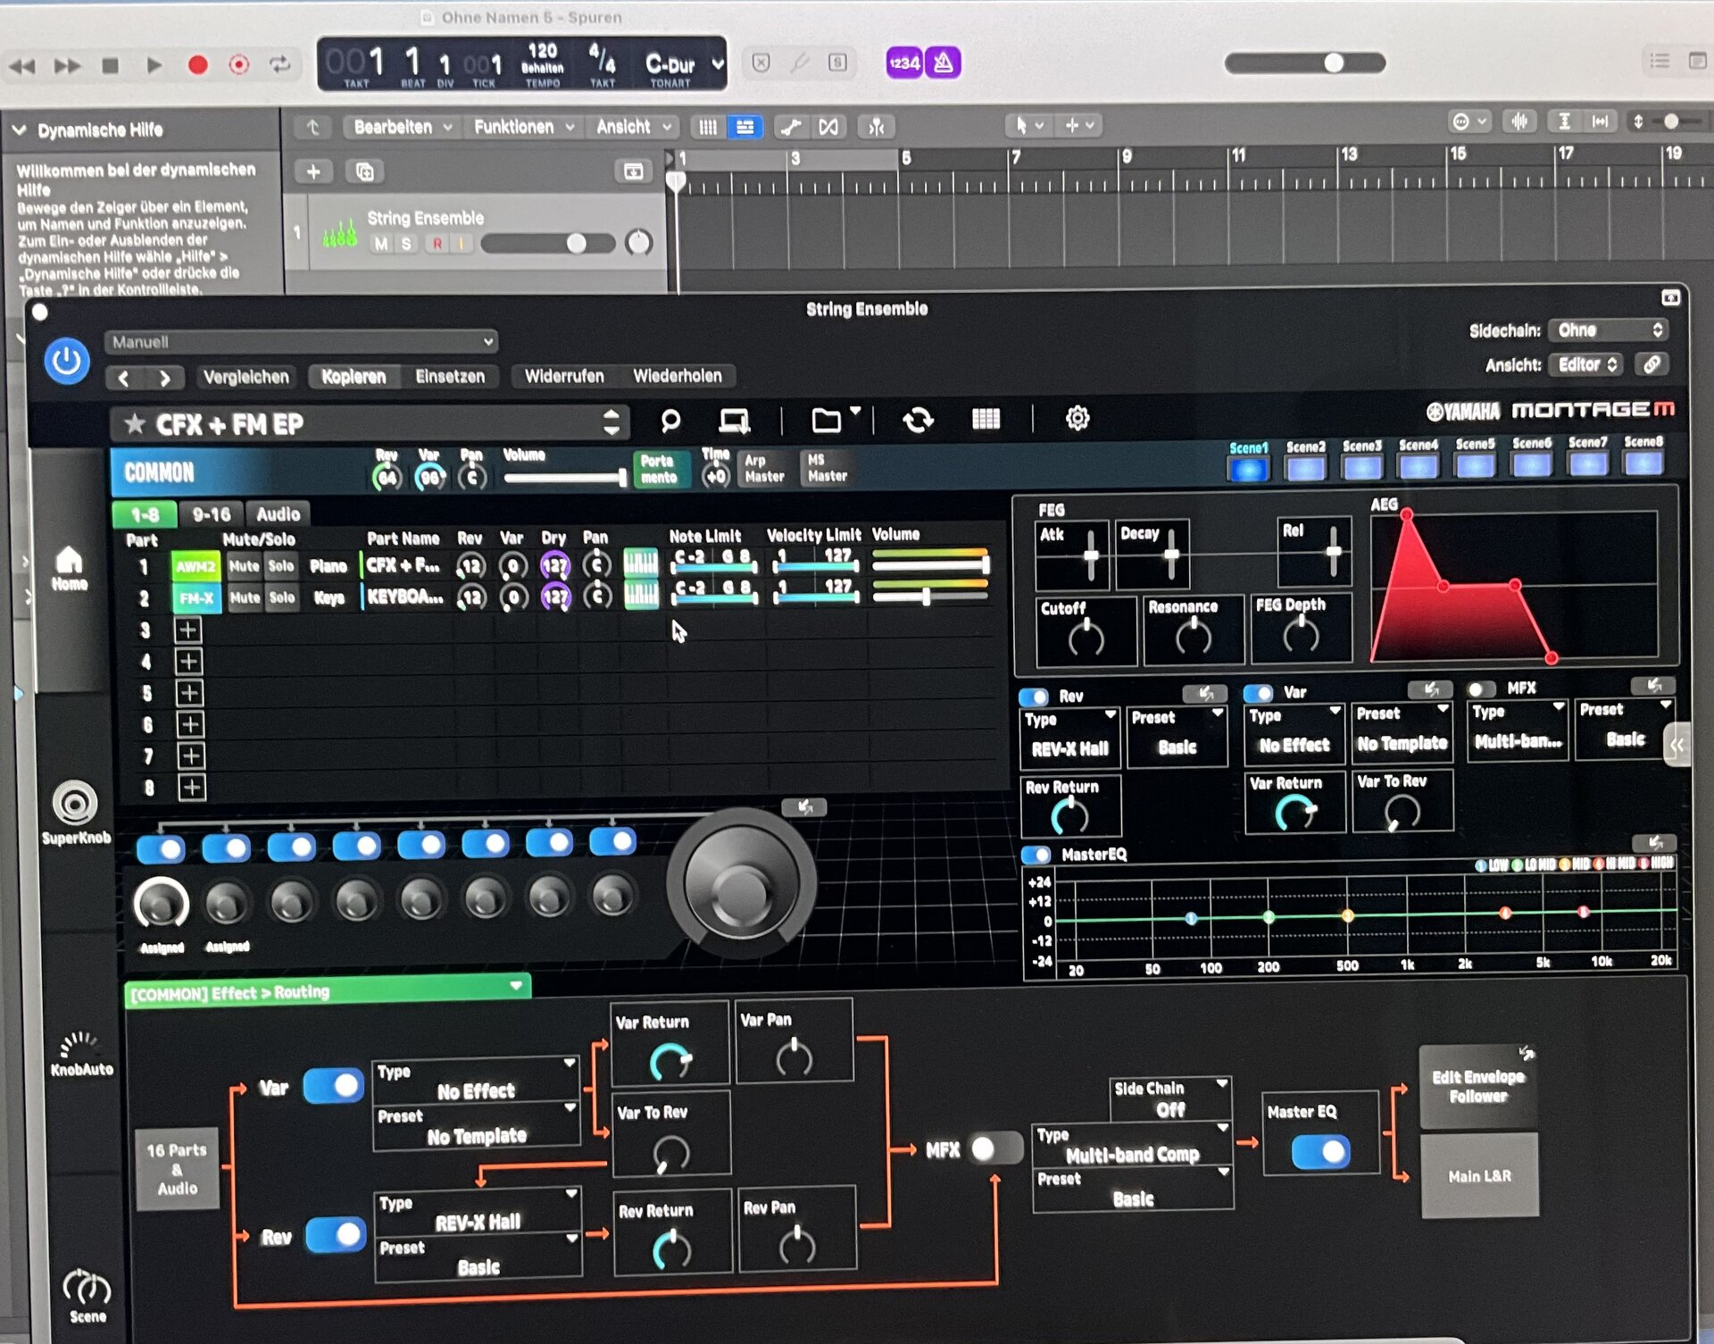The image size is (1714, 1344).
Task: Open the Side Chain Off dropdown
Action: [x=1171, y=1099]
